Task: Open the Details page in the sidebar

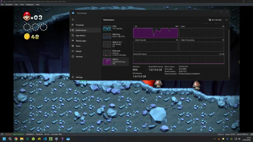Action: [x=78, y=51]
